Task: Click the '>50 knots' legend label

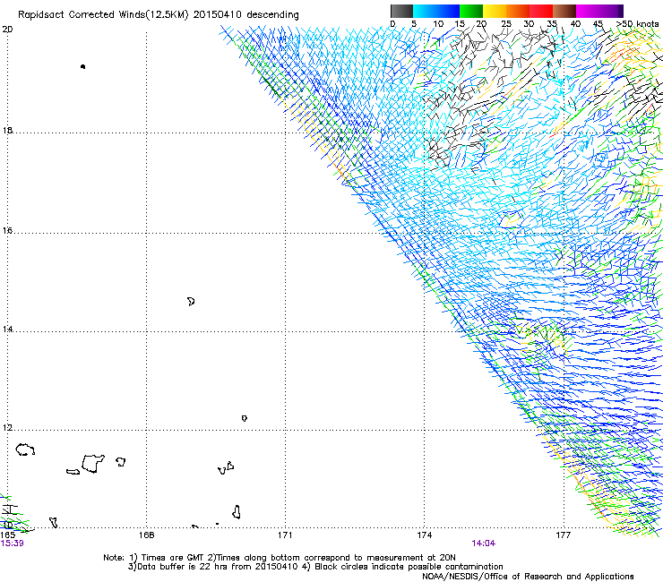Action: (638, 24)
